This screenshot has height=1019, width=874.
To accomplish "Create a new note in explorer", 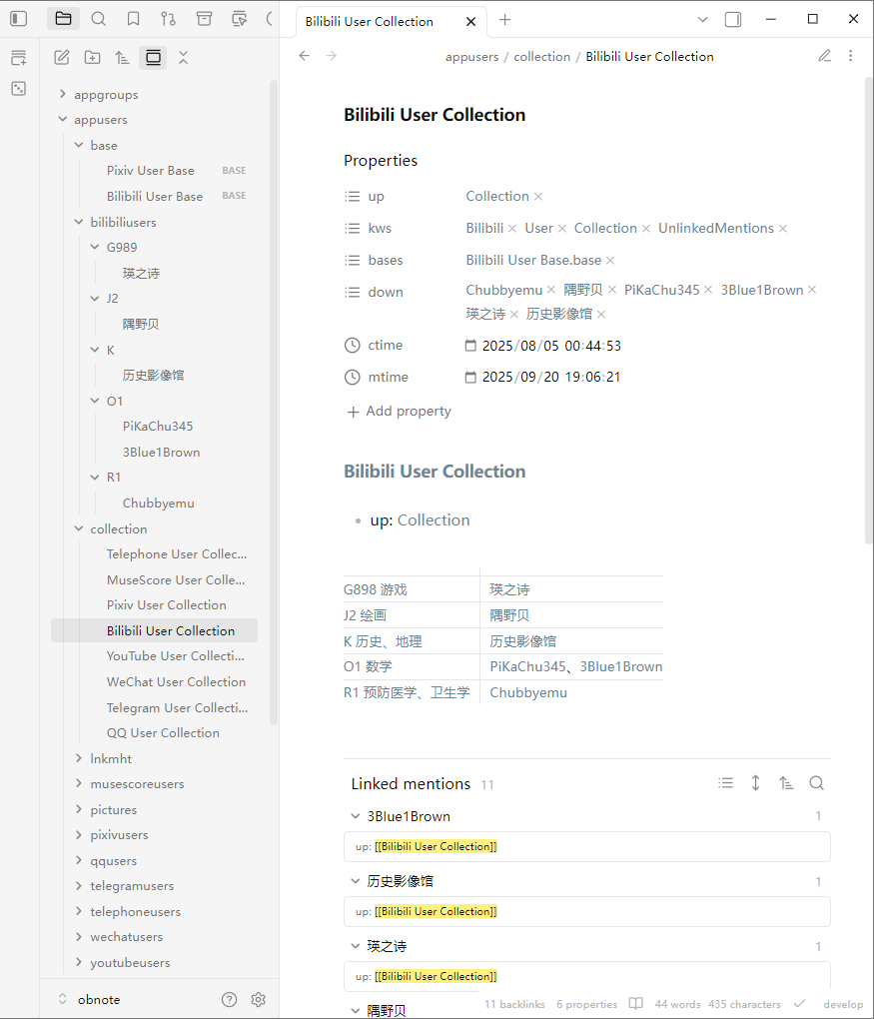I will (x=62, y=58).
